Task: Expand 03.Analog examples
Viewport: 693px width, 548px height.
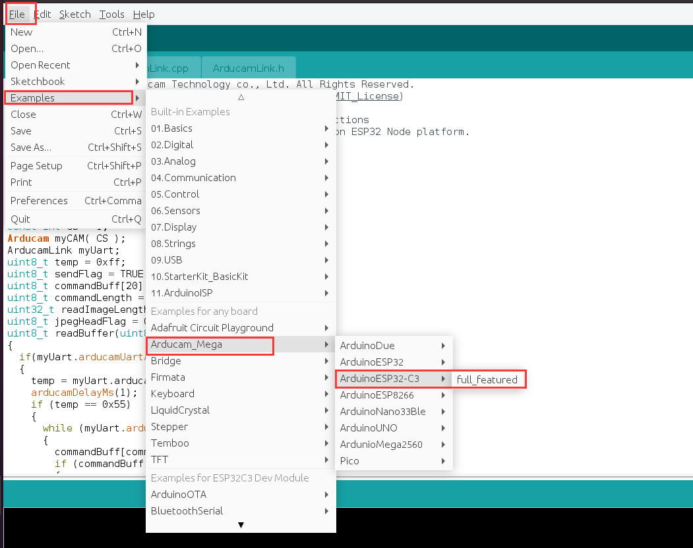Action: 241,161
